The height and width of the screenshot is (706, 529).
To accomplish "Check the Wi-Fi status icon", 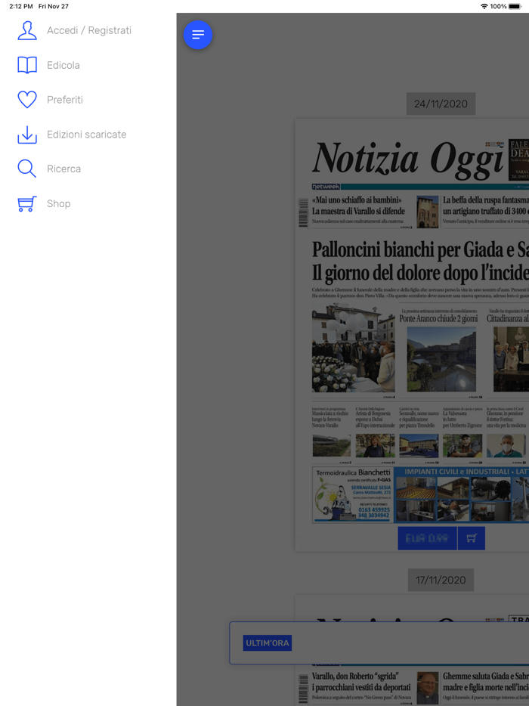I will (x=484, y=6).
